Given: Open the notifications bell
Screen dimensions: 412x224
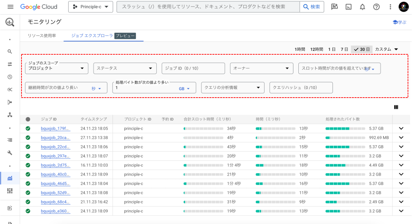Looking at the screenshot, I should (362, 7).
